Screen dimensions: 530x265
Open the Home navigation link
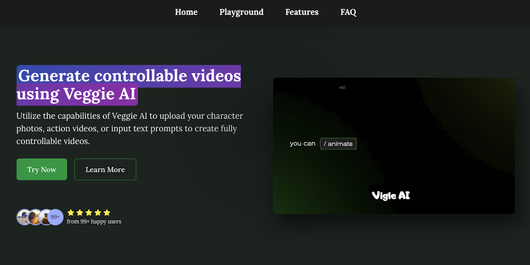tap(186, 12)
